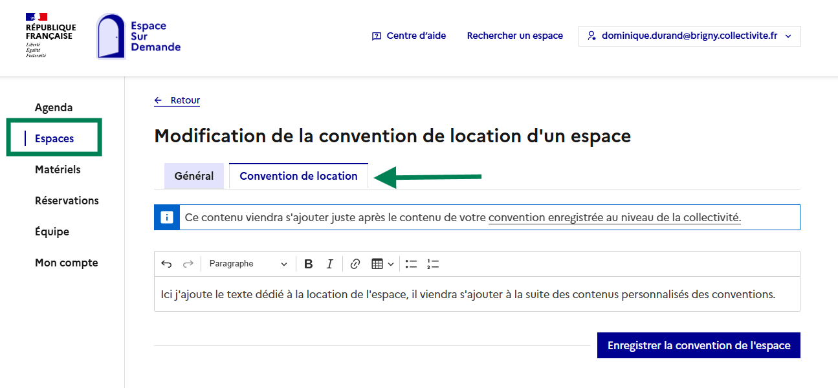Create a bulleted list

[x=411, y=264]
